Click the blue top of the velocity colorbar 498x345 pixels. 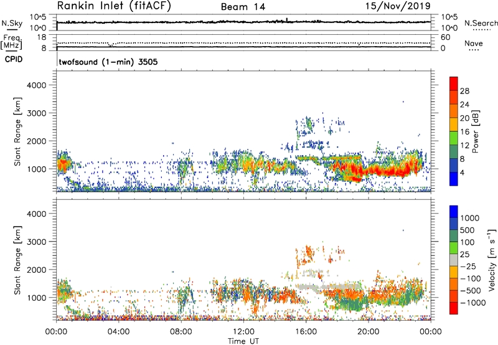click(x=454, y=211)
